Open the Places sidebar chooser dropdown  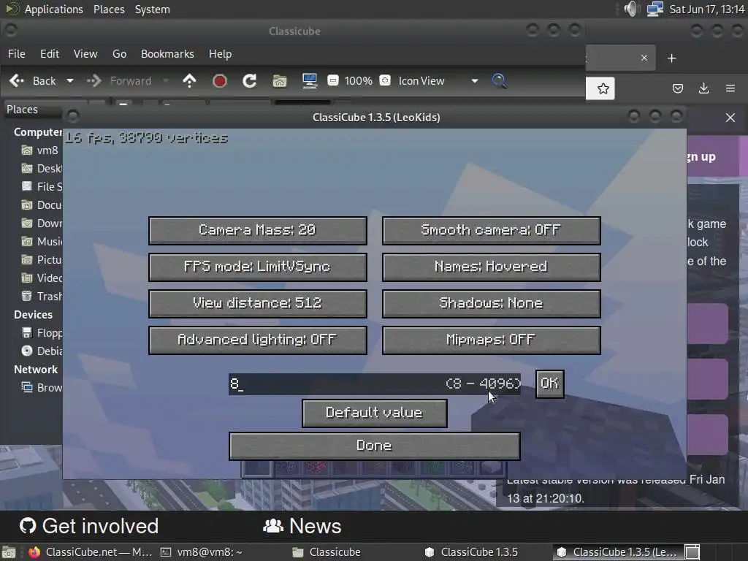[x=34, y=110]
